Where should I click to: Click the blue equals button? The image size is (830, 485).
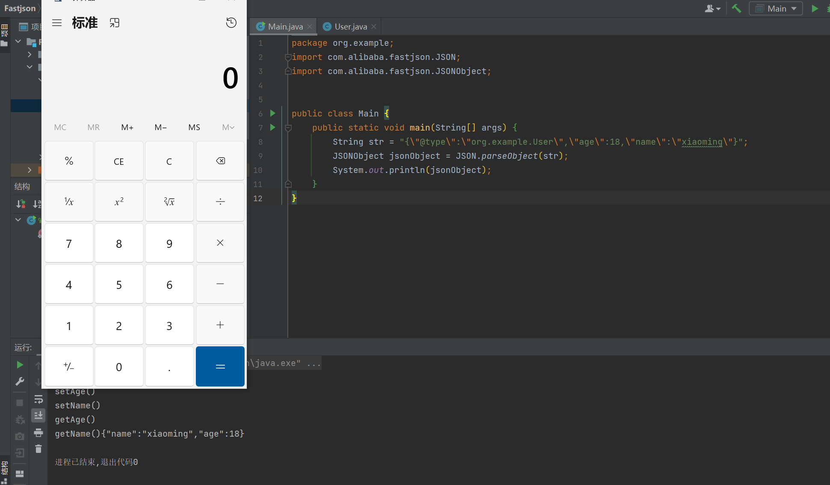[x=220, y=366]
